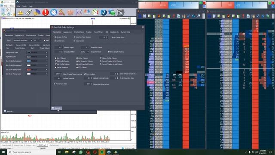Expand the Sell Order Background dropdown
The width and height of the screenshot is (275, 155).
(x=46, y=70)
